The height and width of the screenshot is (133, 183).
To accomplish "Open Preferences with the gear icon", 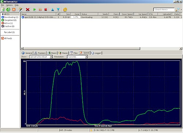I will [x=65, y=10].
